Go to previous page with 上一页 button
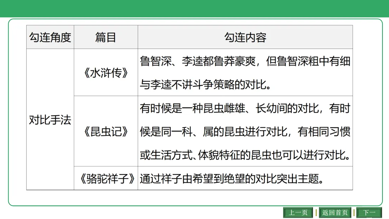389x219 pixels. point(298,213)
